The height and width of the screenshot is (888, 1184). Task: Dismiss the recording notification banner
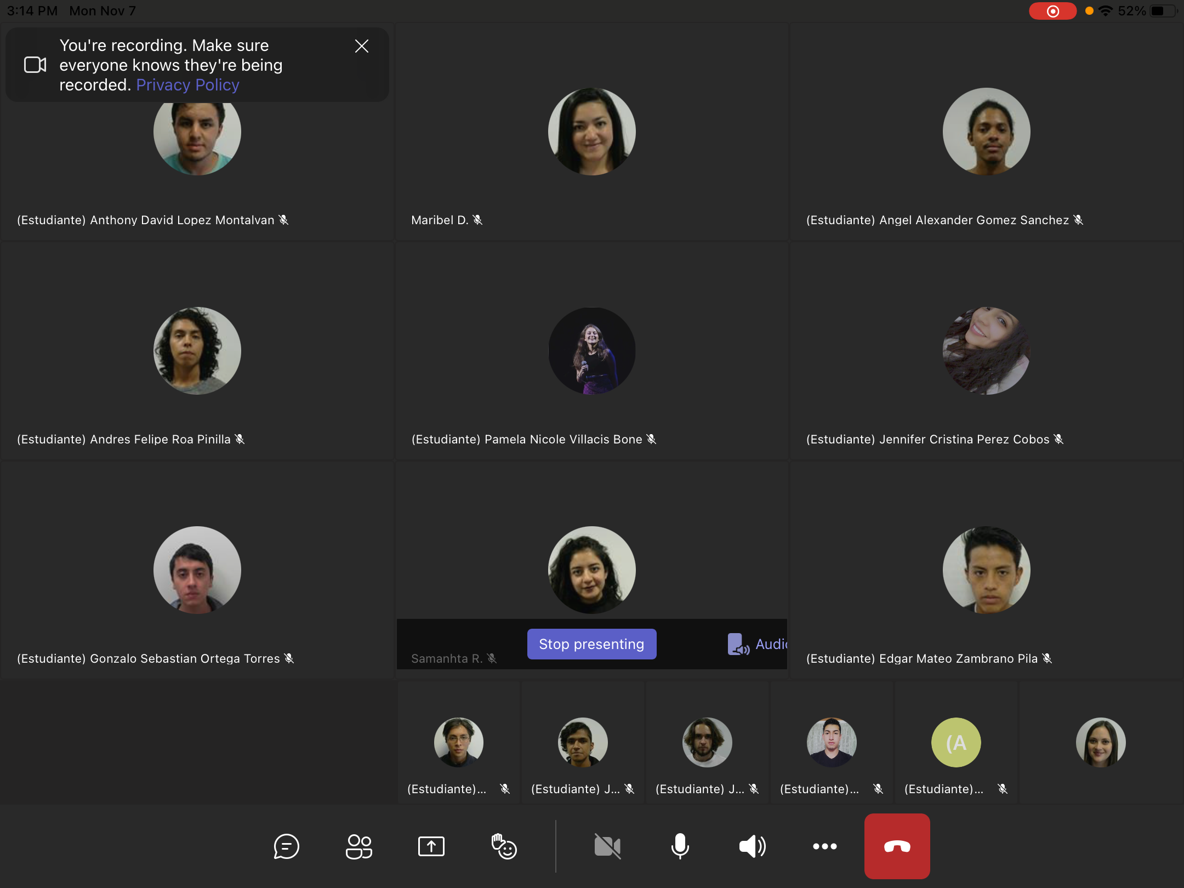click(361, 46)
